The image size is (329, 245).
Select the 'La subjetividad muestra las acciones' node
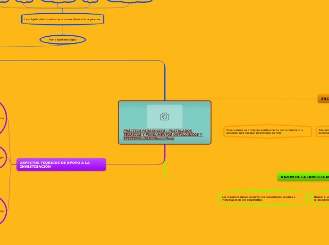[x=63, y=19]
